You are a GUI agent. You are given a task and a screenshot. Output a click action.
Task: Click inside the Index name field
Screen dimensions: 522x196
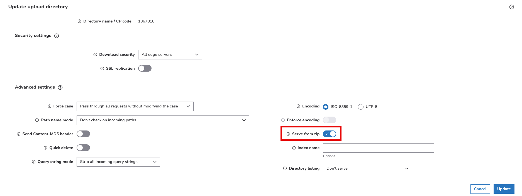[378, 148]
